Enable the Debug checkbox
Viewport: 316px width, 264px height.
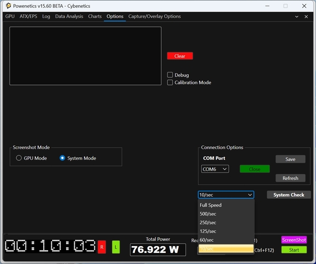tap(170, 75)
